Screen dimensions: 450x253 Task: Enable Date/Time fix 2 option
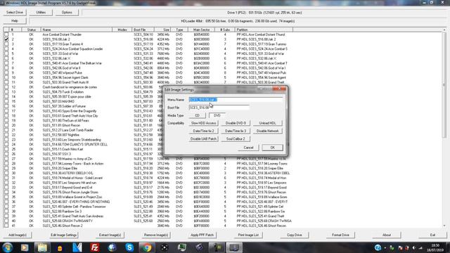(203, 131)
